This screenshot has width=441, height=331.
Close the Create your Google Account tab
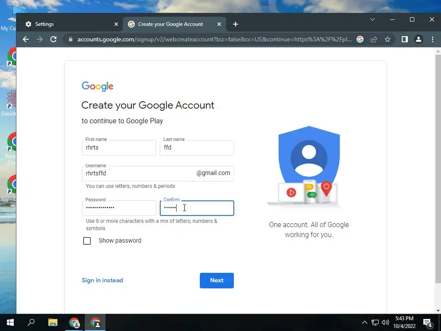click(x=219, y=24)
